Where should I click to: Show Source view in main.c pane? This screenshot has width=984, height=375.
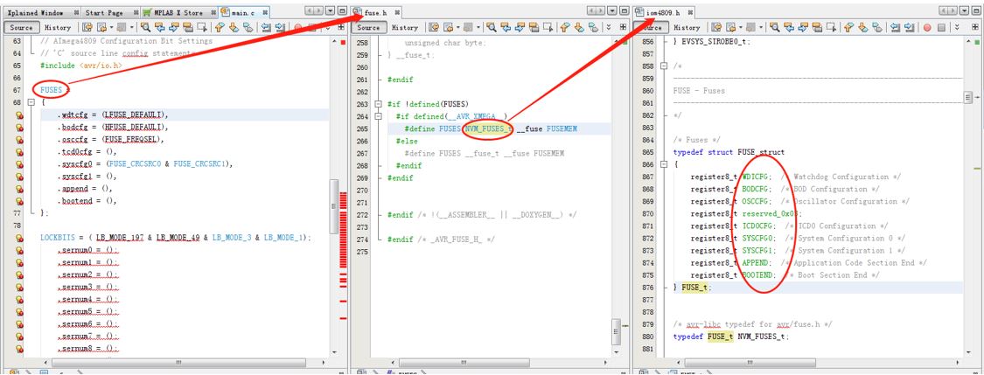point(21,28)
